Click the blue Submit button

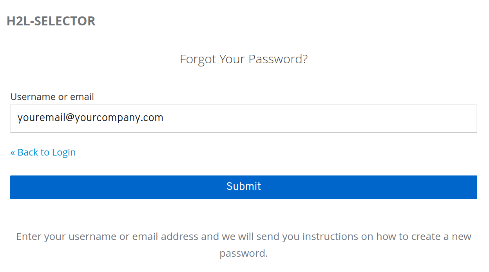tap(243, 187)
